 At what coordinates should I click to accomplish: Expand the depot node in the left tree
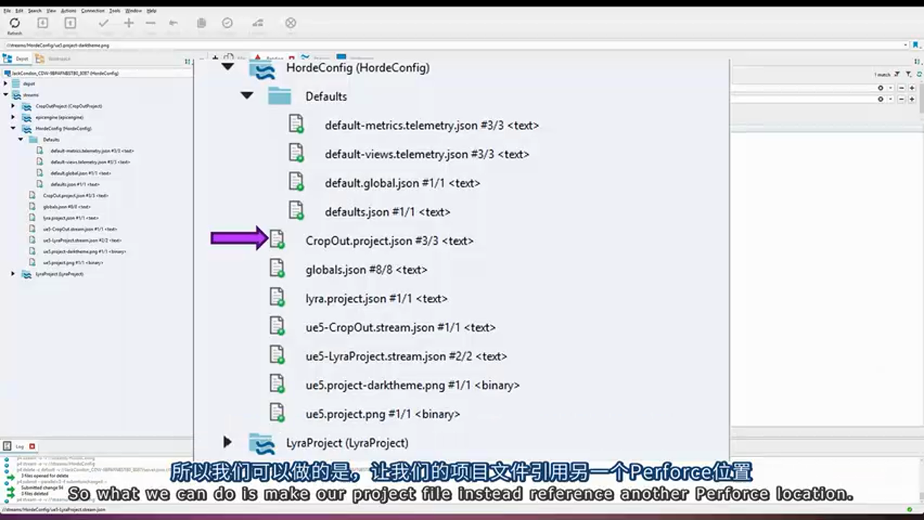click(x=6, y=84)
